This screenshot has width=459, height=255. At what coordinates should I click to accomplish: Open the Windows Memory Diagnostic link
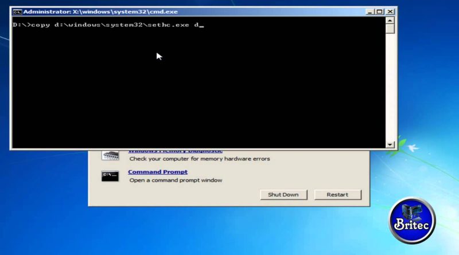(x=175, y=151)
